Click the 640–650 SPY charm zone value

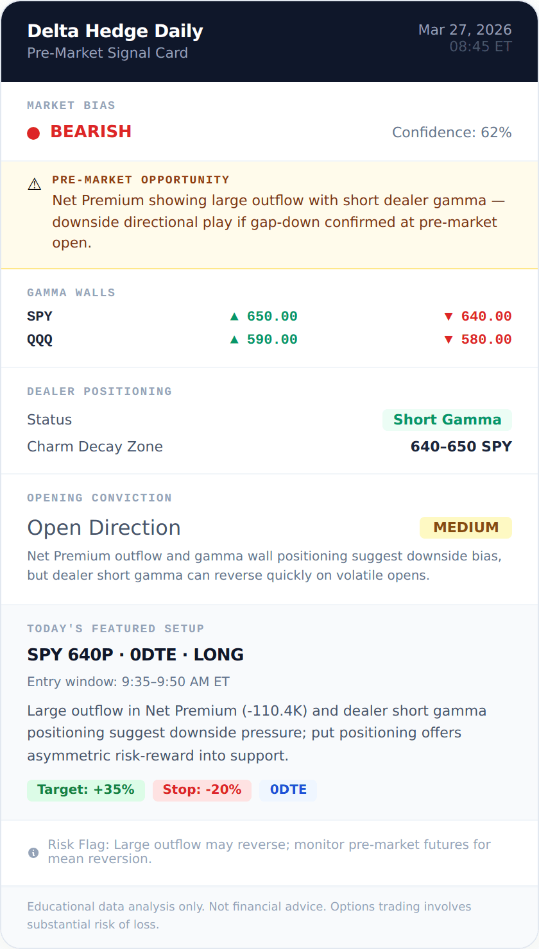click(x=461, y=447)
